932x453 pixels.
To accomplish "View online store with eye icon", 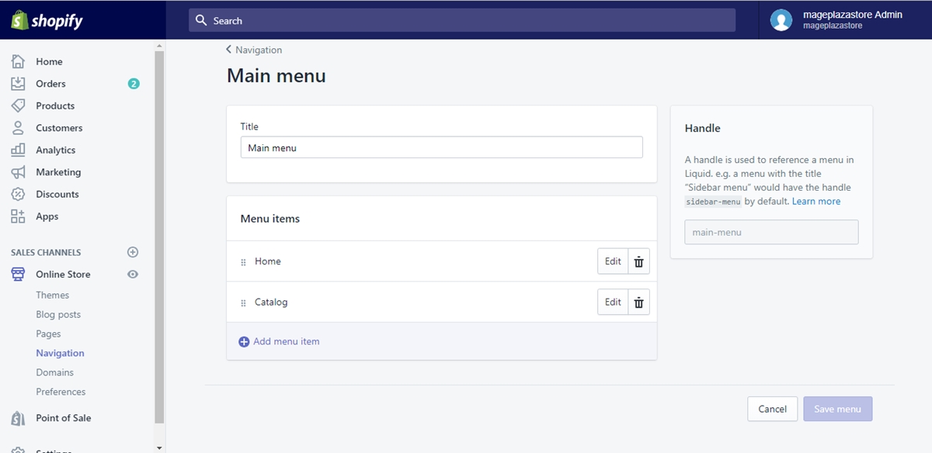I will coord(133,274).
